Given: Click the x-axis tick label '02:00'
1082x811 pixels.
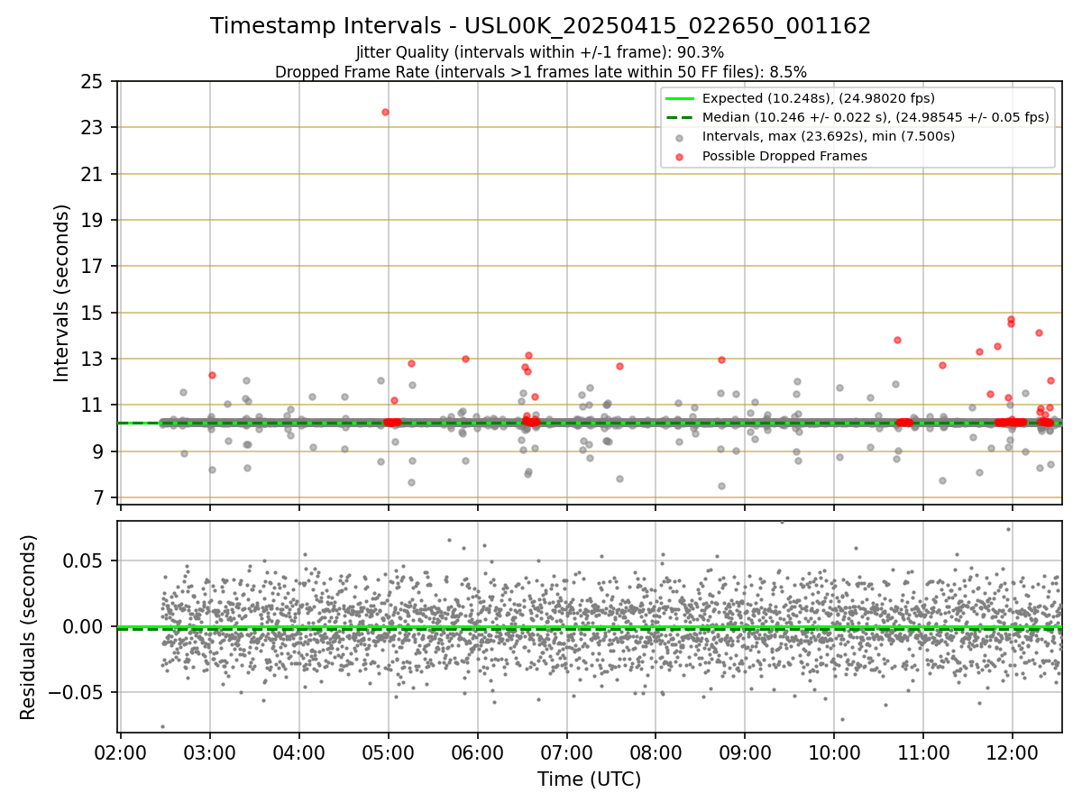Looking at the screenshot, I should (121, 752).
